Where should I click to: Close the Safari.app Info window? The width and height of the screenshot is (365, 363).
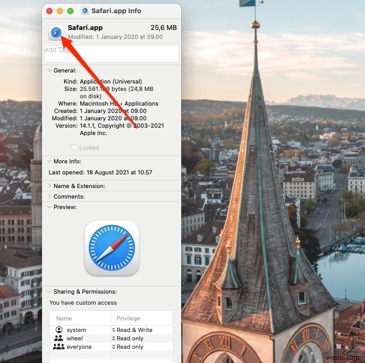click(49, 11)
